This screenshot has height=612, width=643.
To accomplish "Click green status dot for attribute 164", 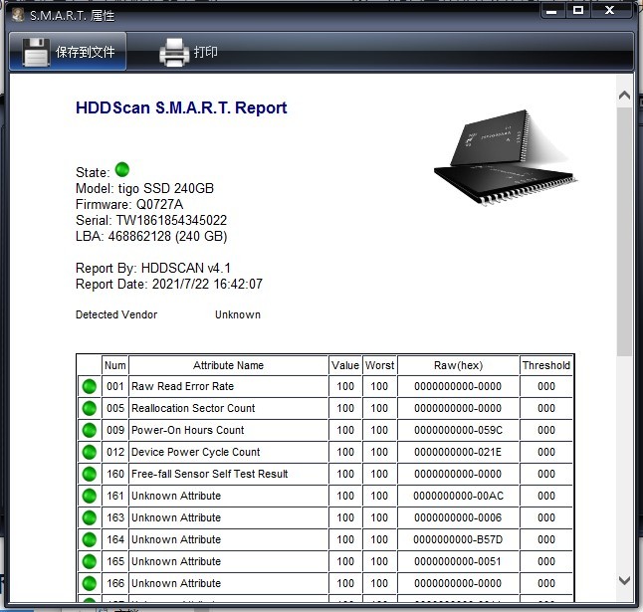I will point(90,539).
